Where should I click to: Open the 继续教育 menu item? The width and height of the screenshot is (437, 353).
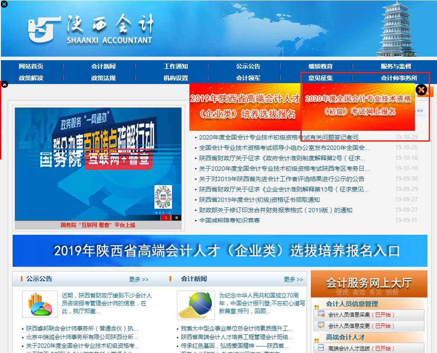click(x=320, y=66)
